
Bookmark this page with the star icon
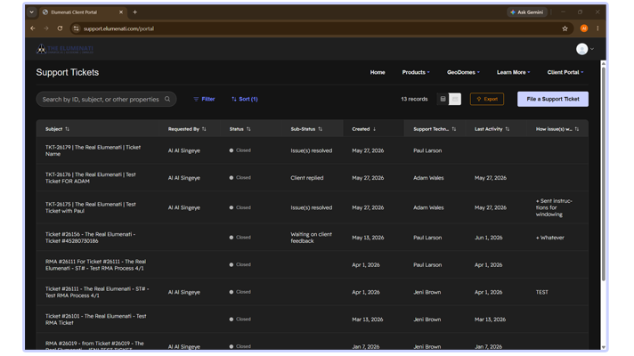click(565, 28)
